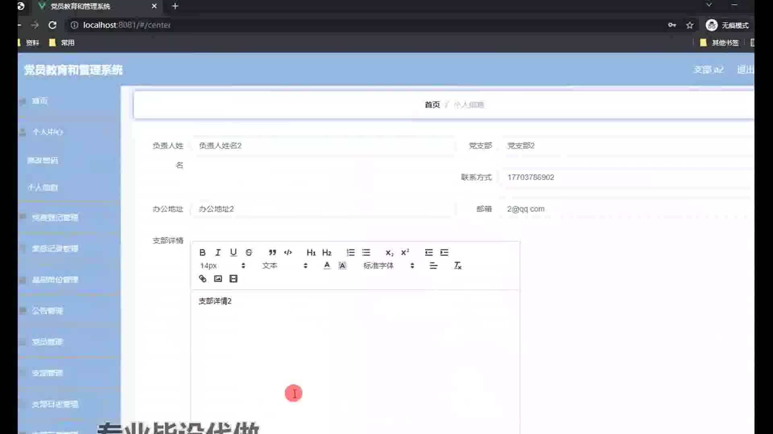Viewport: 773px width, 434px height.
Task: Apply the H1 heading style
Action: pyautogui.click(x=311, y=252)
